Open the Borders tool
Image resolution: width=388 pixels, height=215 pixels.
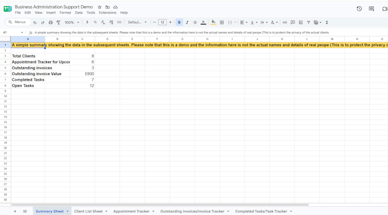[x=222, y=22]
